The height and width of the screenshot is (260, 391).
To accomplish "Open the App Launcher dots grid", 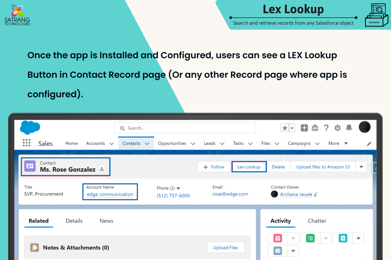I will [27, 143].
